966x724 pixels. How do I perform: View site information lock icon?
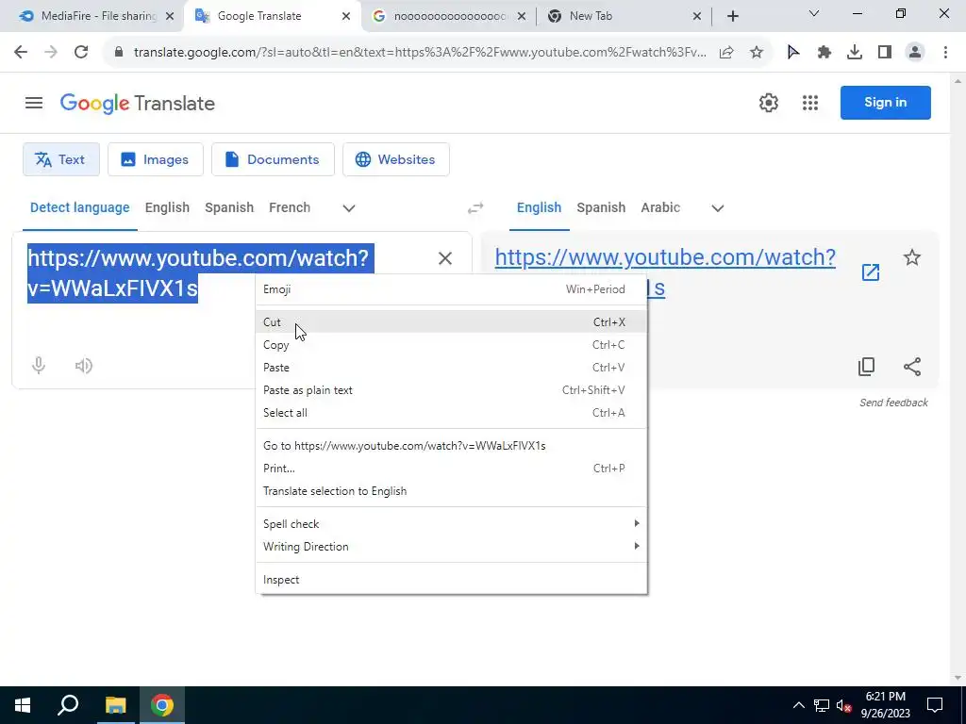119,53
